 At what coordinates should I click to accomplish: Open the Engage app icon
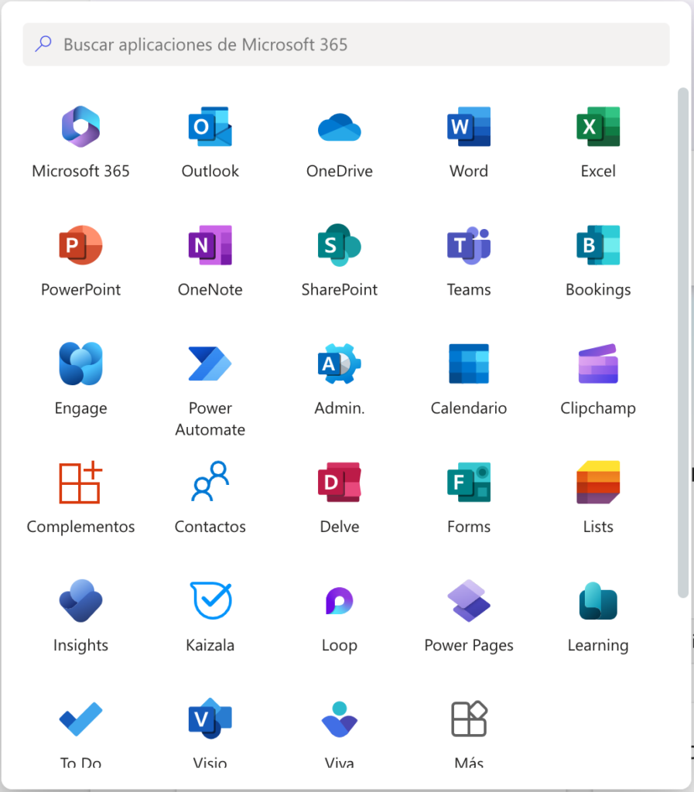[80, 364]
